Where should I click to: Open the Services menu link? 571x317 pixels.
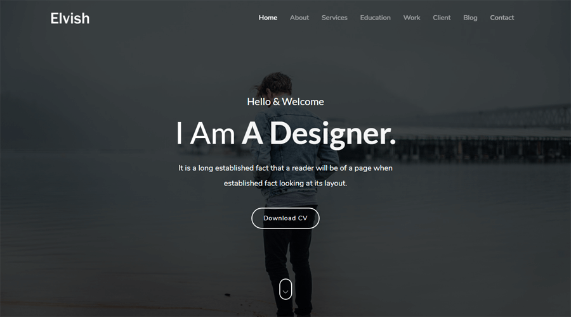(334, 18)
